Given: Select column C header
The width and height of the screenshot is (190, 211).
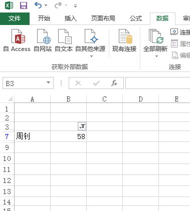Looking at the screenshot, I should (105, 99).
